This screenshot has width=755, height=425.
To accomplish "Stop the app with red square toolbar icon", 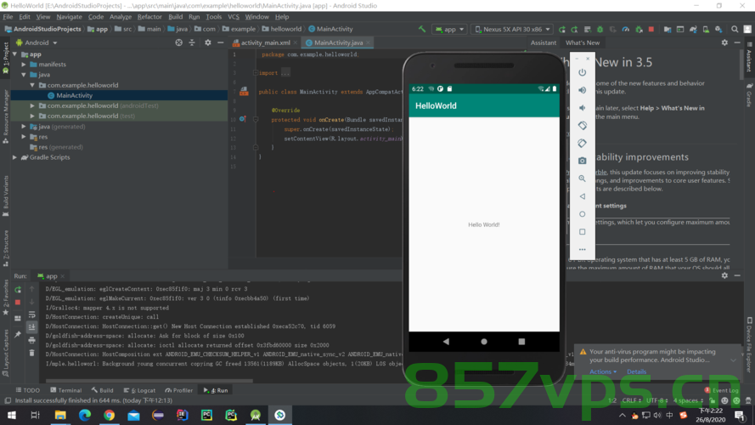I will (651, 30).
